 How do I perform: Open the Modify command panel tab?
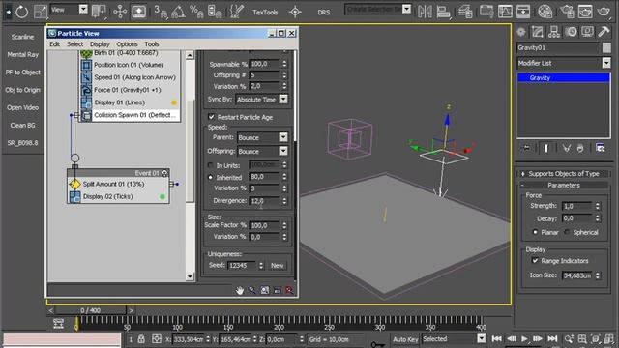tap(538, 32)
